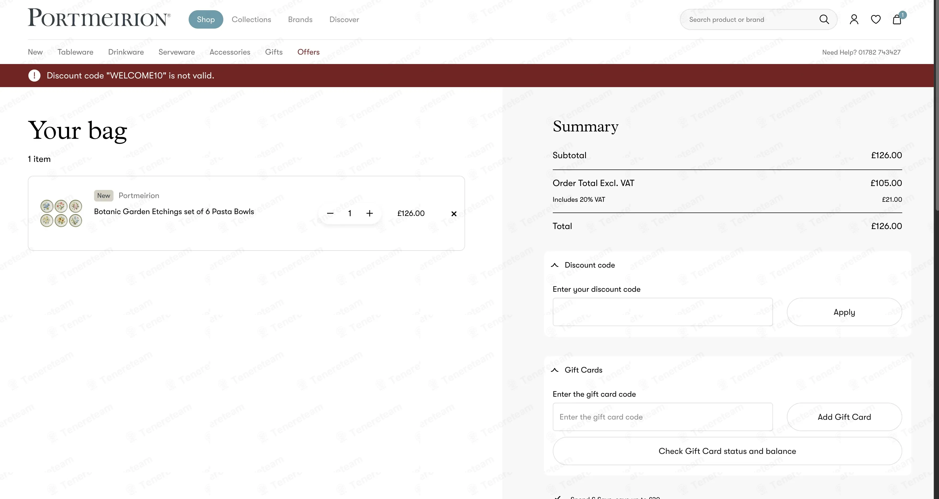The height and width of the screenshot is (499, 939).
Task: Click the Order Total Excl. VAT label
Action: click(x=593, y=183)
